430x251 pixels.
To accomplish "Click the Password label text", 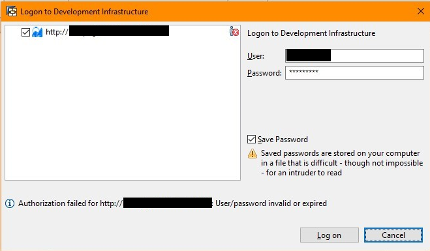I will point(264,73).
